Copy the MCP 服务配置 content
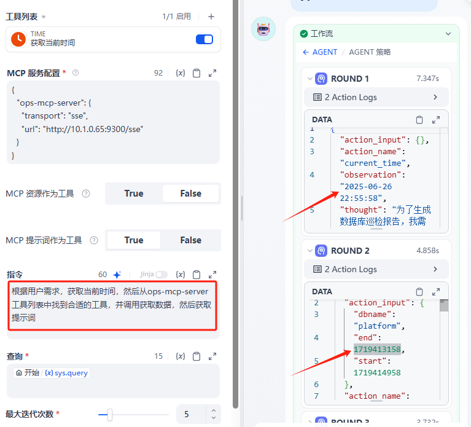Screen dimensions: 471x427 click(197, 73)
